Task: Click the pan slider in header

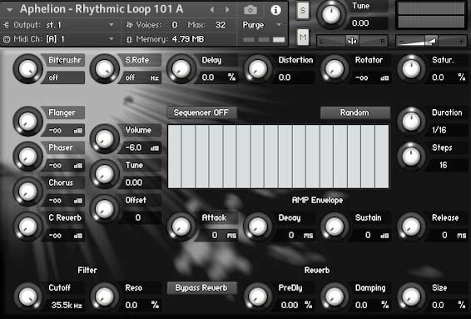Action: (x=352, y=41)
